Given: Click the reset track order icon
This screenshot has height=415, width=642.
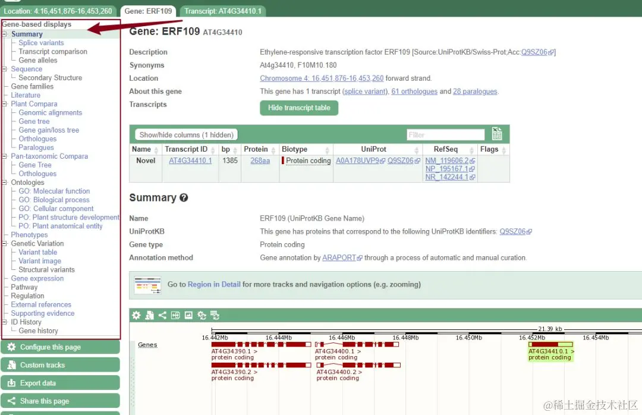Looking at the screenshot, I should point(215,315).
